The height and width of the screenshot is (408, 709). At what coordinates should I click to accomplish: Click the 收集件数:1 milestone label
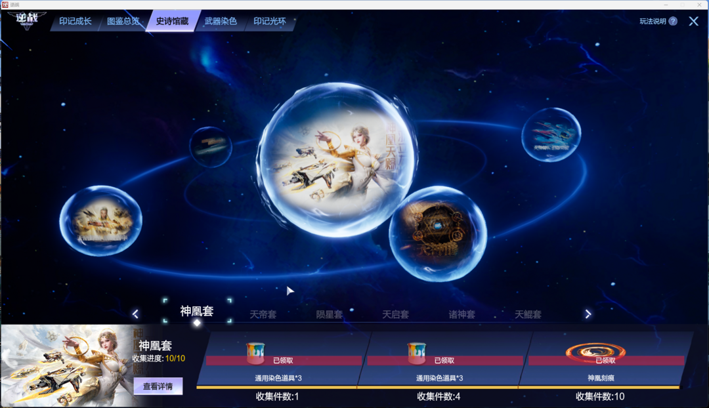click(277, 397)
